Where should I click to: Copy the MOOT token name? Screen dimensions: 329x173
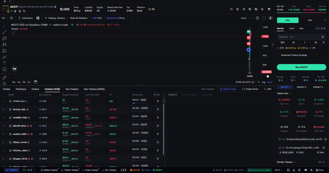[56, 6]
